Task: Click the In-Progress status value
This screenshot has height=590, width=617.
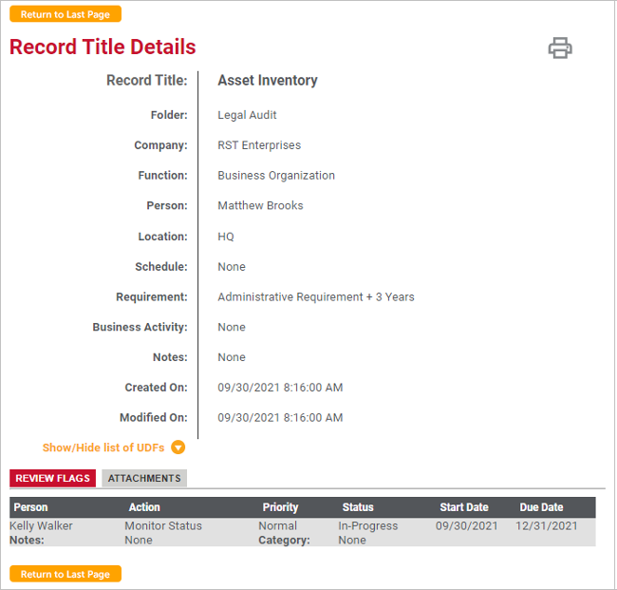Action: (x=367, y=525)
